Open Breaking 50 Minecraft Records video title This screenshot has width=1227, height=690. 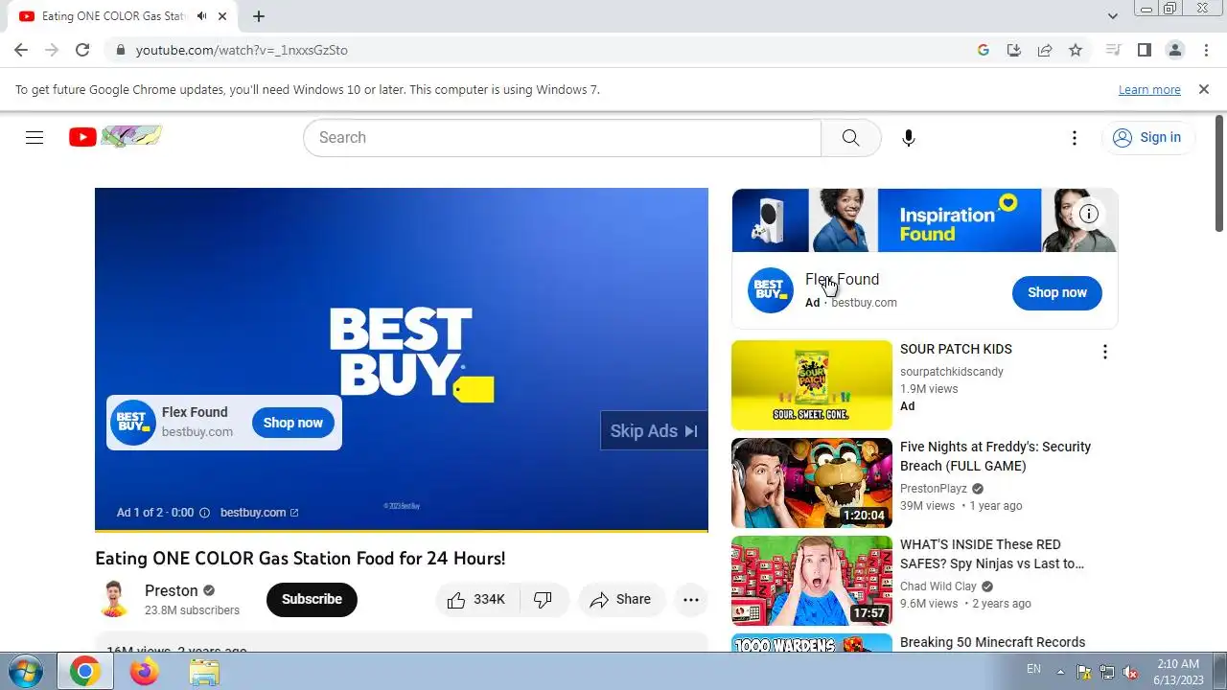point(993,642)
